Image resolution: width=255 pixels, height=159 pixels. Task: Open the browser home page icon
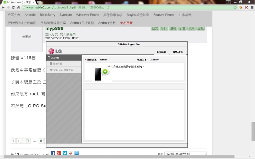18,7
